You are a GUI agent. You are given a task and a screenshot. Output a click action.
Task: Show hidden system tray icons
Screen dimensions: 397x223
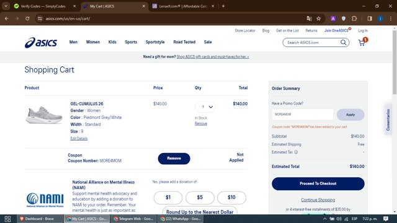[324, 219]
